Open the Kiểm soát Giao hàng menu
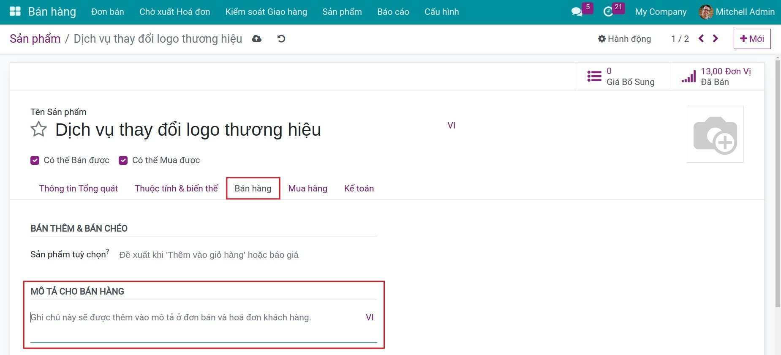Image resolution: width=781 pixels, height=355 pixels. [x=266, y=12]
